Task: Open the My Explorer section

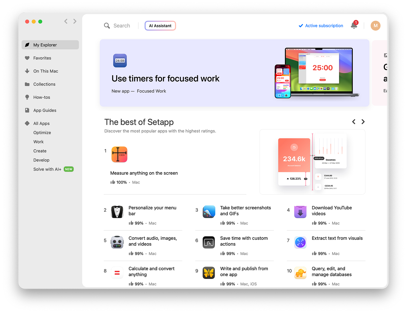Action: [50, 45]
